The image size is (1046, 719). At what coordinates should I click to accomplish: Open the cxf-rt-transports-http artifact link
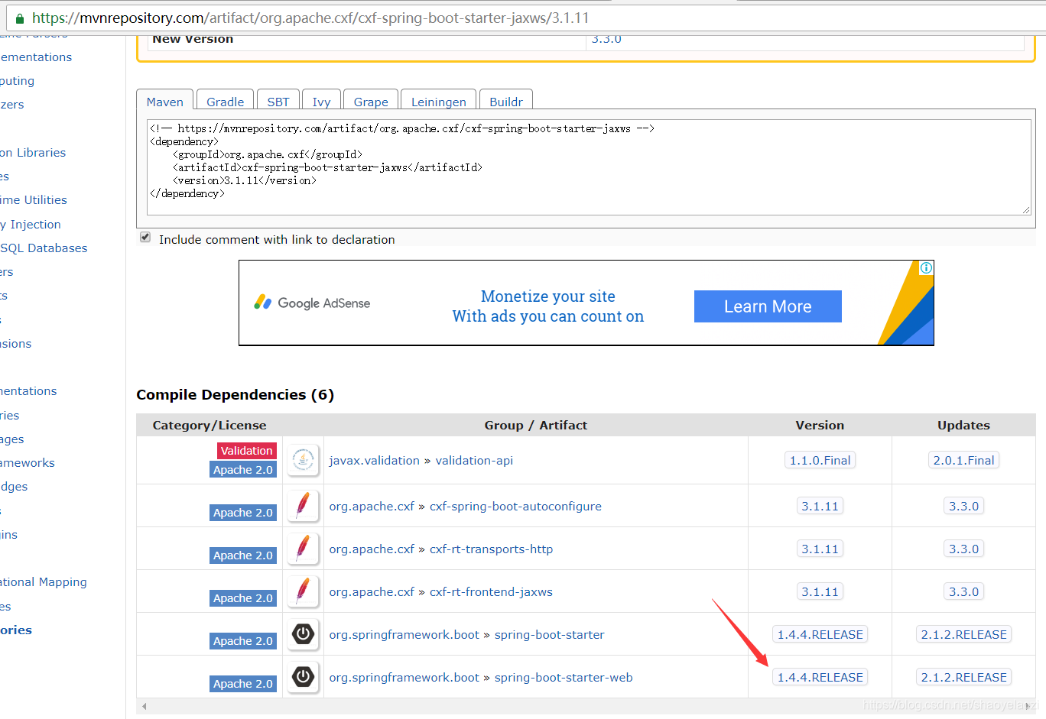click(x=491, y=549)
